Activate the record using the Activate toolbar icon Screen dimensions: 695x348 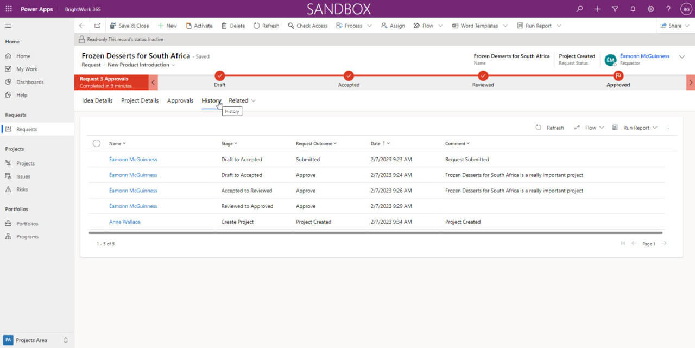point(200,25)
